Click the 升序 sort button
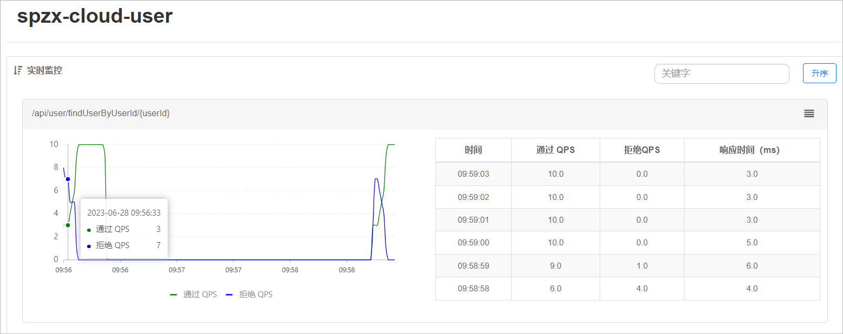843x334 pixels. (x=819, y=73)
